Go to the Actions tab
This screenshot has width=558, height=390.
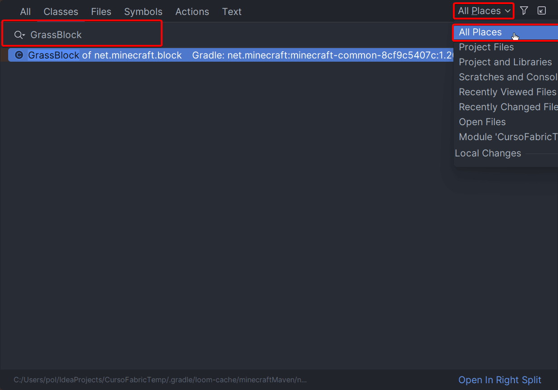pyautogui.click(x=192, y=12)
